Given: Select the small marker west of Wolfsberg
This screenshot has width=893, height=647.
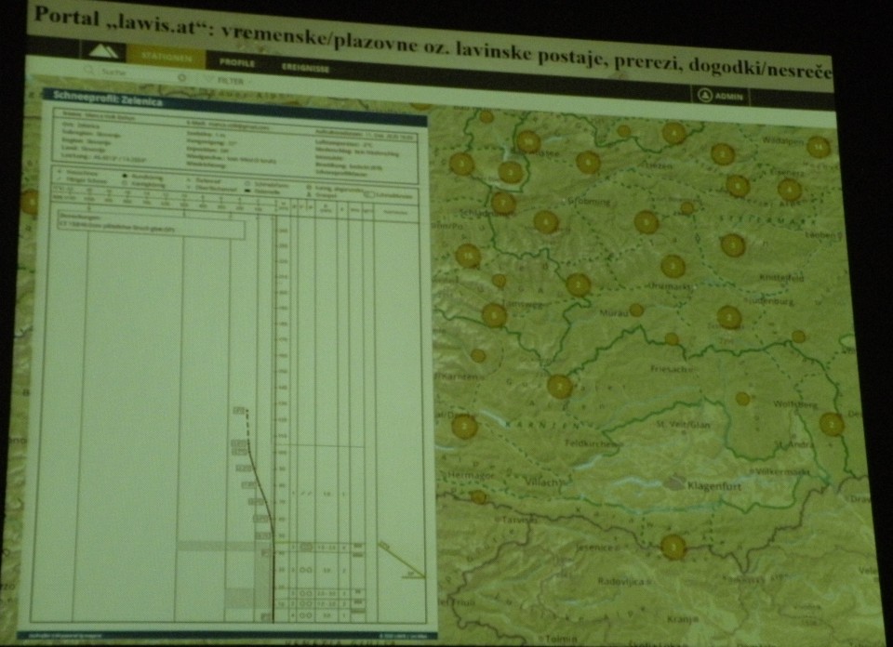Looking at the screenshot, I should click(742, 398).
